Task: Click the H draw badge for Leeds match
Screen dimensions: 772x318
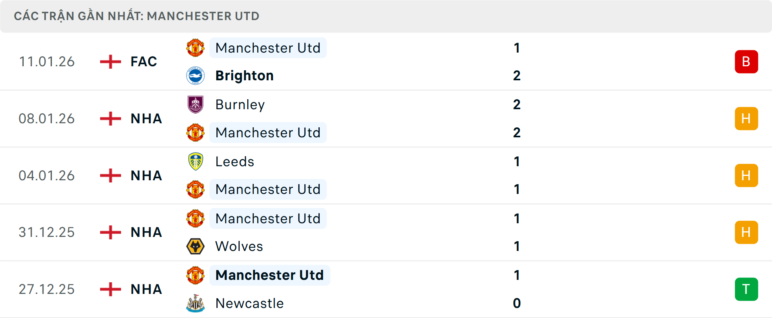Action: (746, 175)
